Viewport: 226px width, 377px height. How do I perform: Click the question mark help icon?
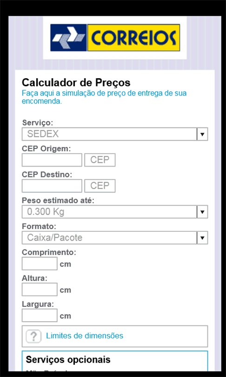[34, 336]
